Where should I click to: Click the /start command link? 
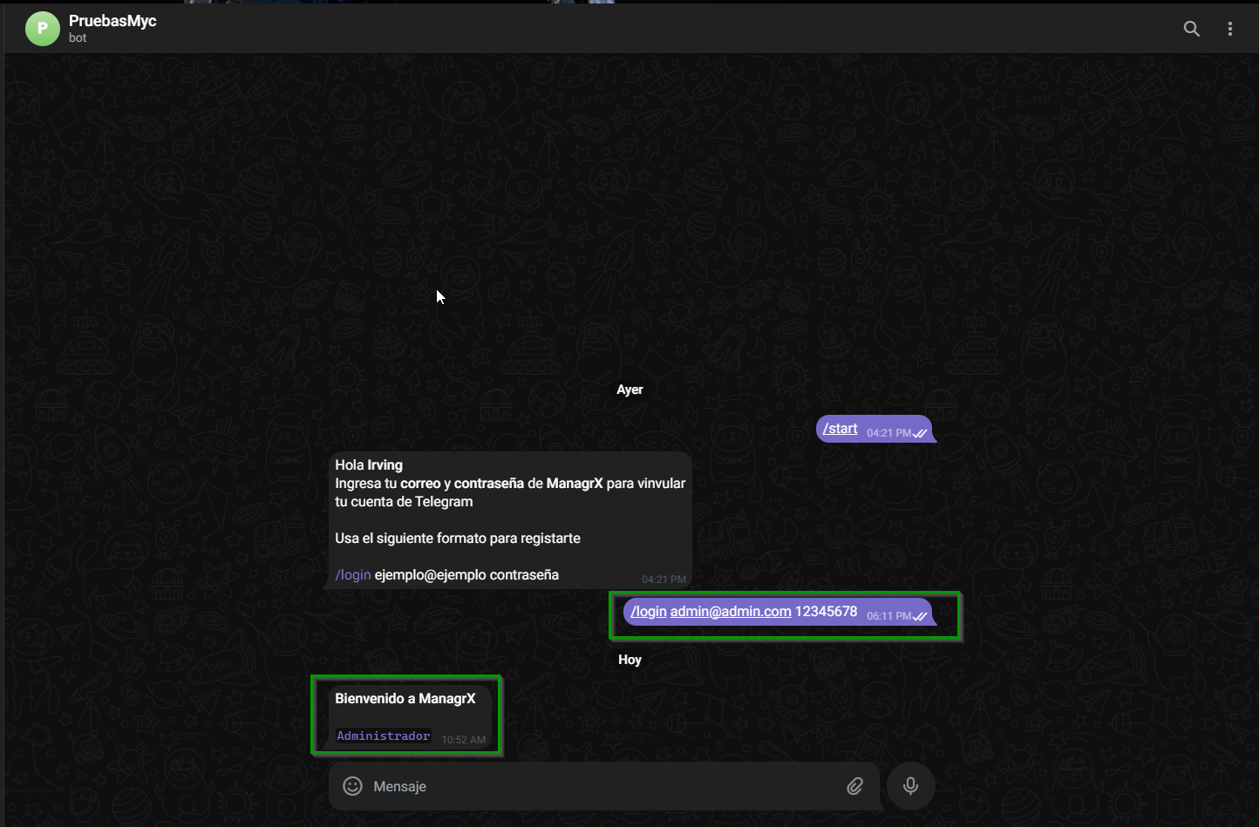point(840,429)
